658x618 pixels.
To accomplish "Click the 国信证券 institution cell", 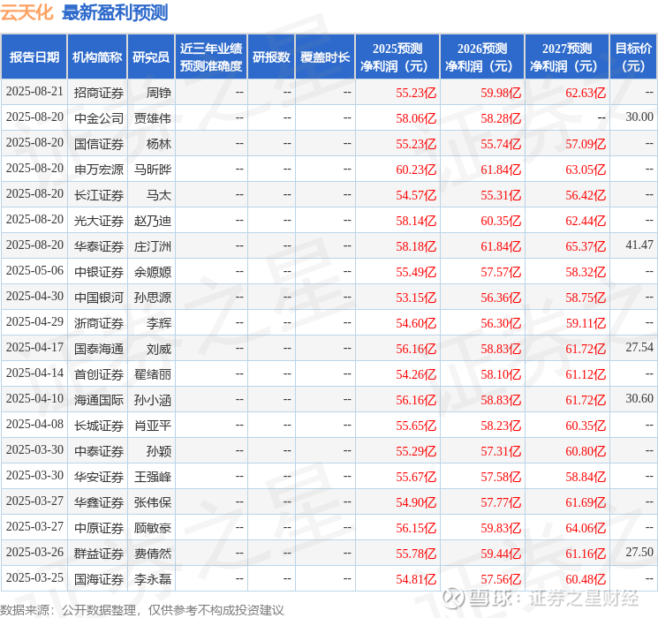I will point(99,144).
